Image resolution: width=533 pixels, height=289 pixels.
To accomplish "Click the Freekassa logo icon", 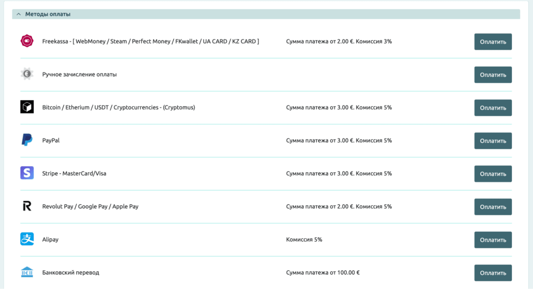I will [27, 41].
